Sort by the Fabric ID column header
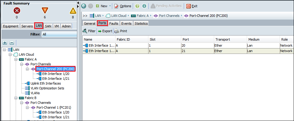This screenshot has height=121, width=294. pyautogui.click(x=132, y=40)
